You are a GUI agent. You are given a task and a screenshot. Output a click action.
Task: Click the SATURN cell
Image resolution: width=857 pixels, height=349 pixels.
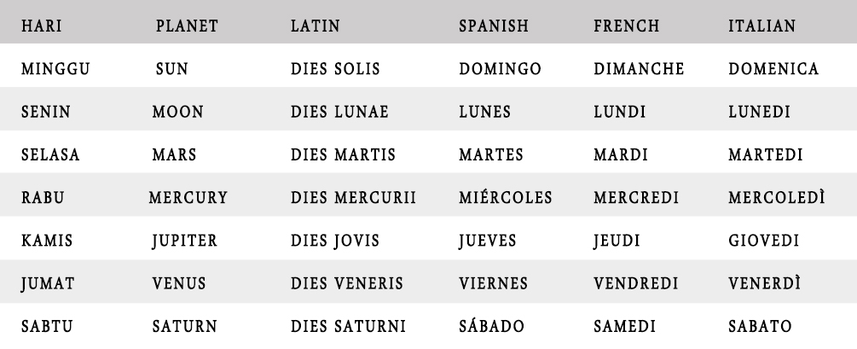click(185, 327)
